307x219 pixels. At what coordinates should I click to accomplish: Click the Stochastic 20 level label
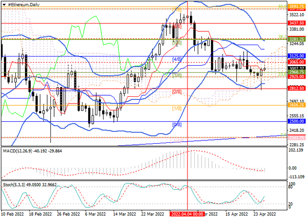point(291,204)
